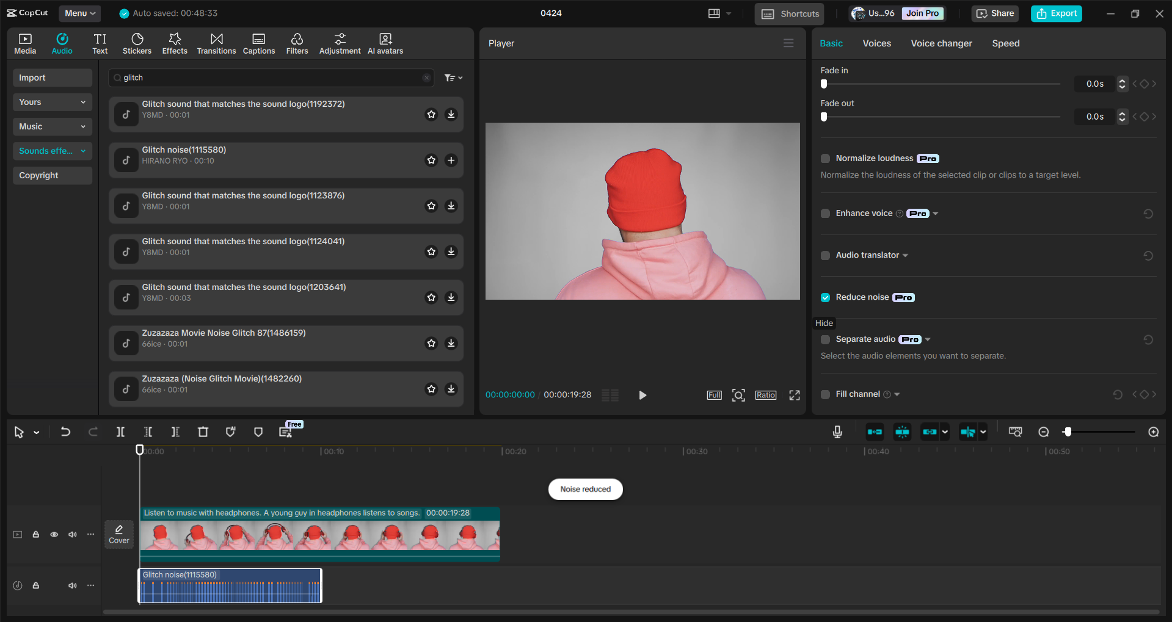The height and width of the screenshot is (622, 1172).
Task: Open the Menu dropdown
Action: (x=79, y=13)
